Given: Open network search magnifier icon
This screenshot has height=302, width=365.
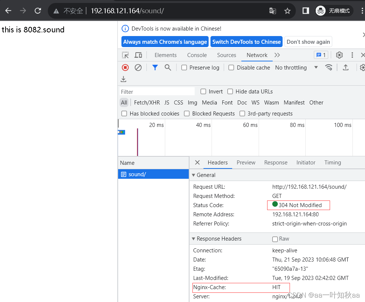Looking at the screenshot, I should (168, 68).
